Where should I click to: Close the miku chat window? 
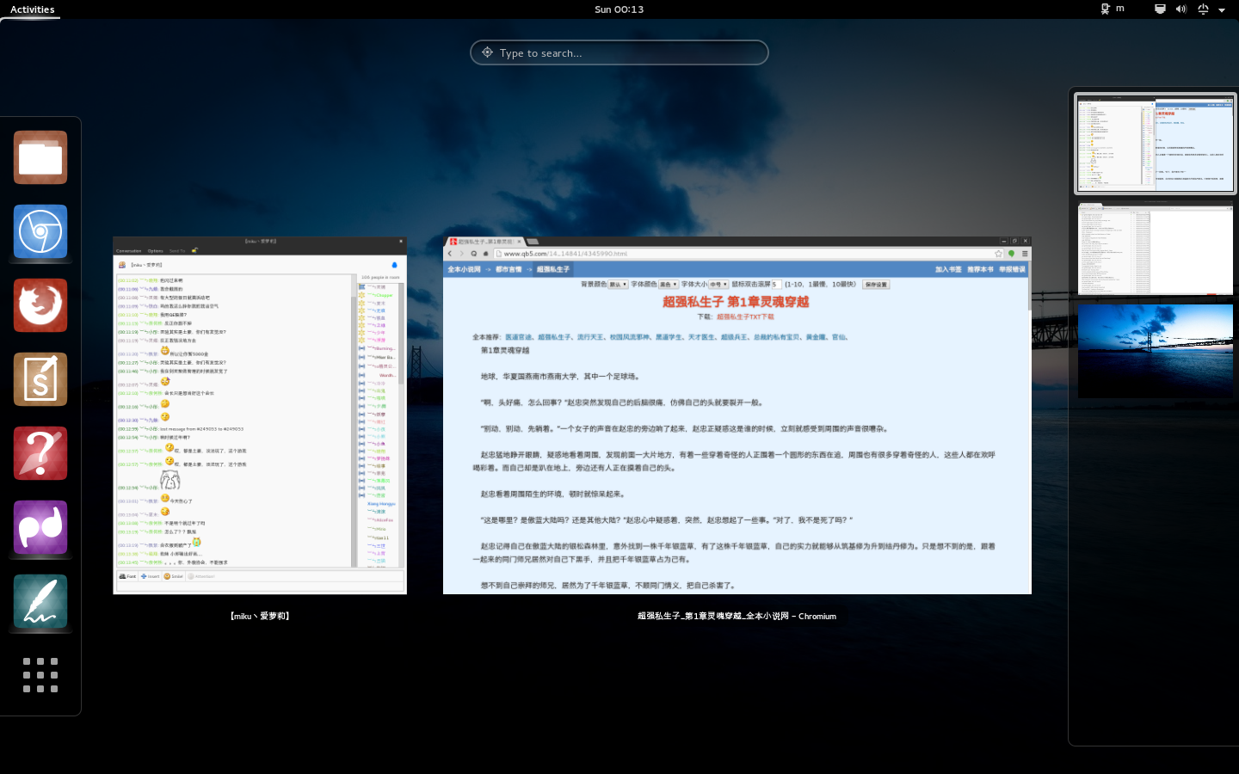coord(400,241)
